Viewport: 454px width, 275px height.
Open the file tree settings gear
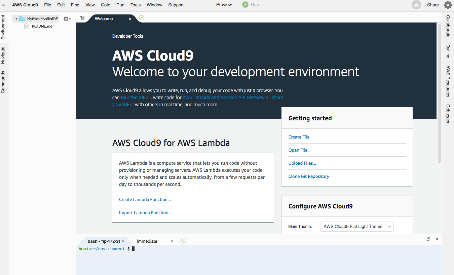pyautogui.click(x=67, y=19)
